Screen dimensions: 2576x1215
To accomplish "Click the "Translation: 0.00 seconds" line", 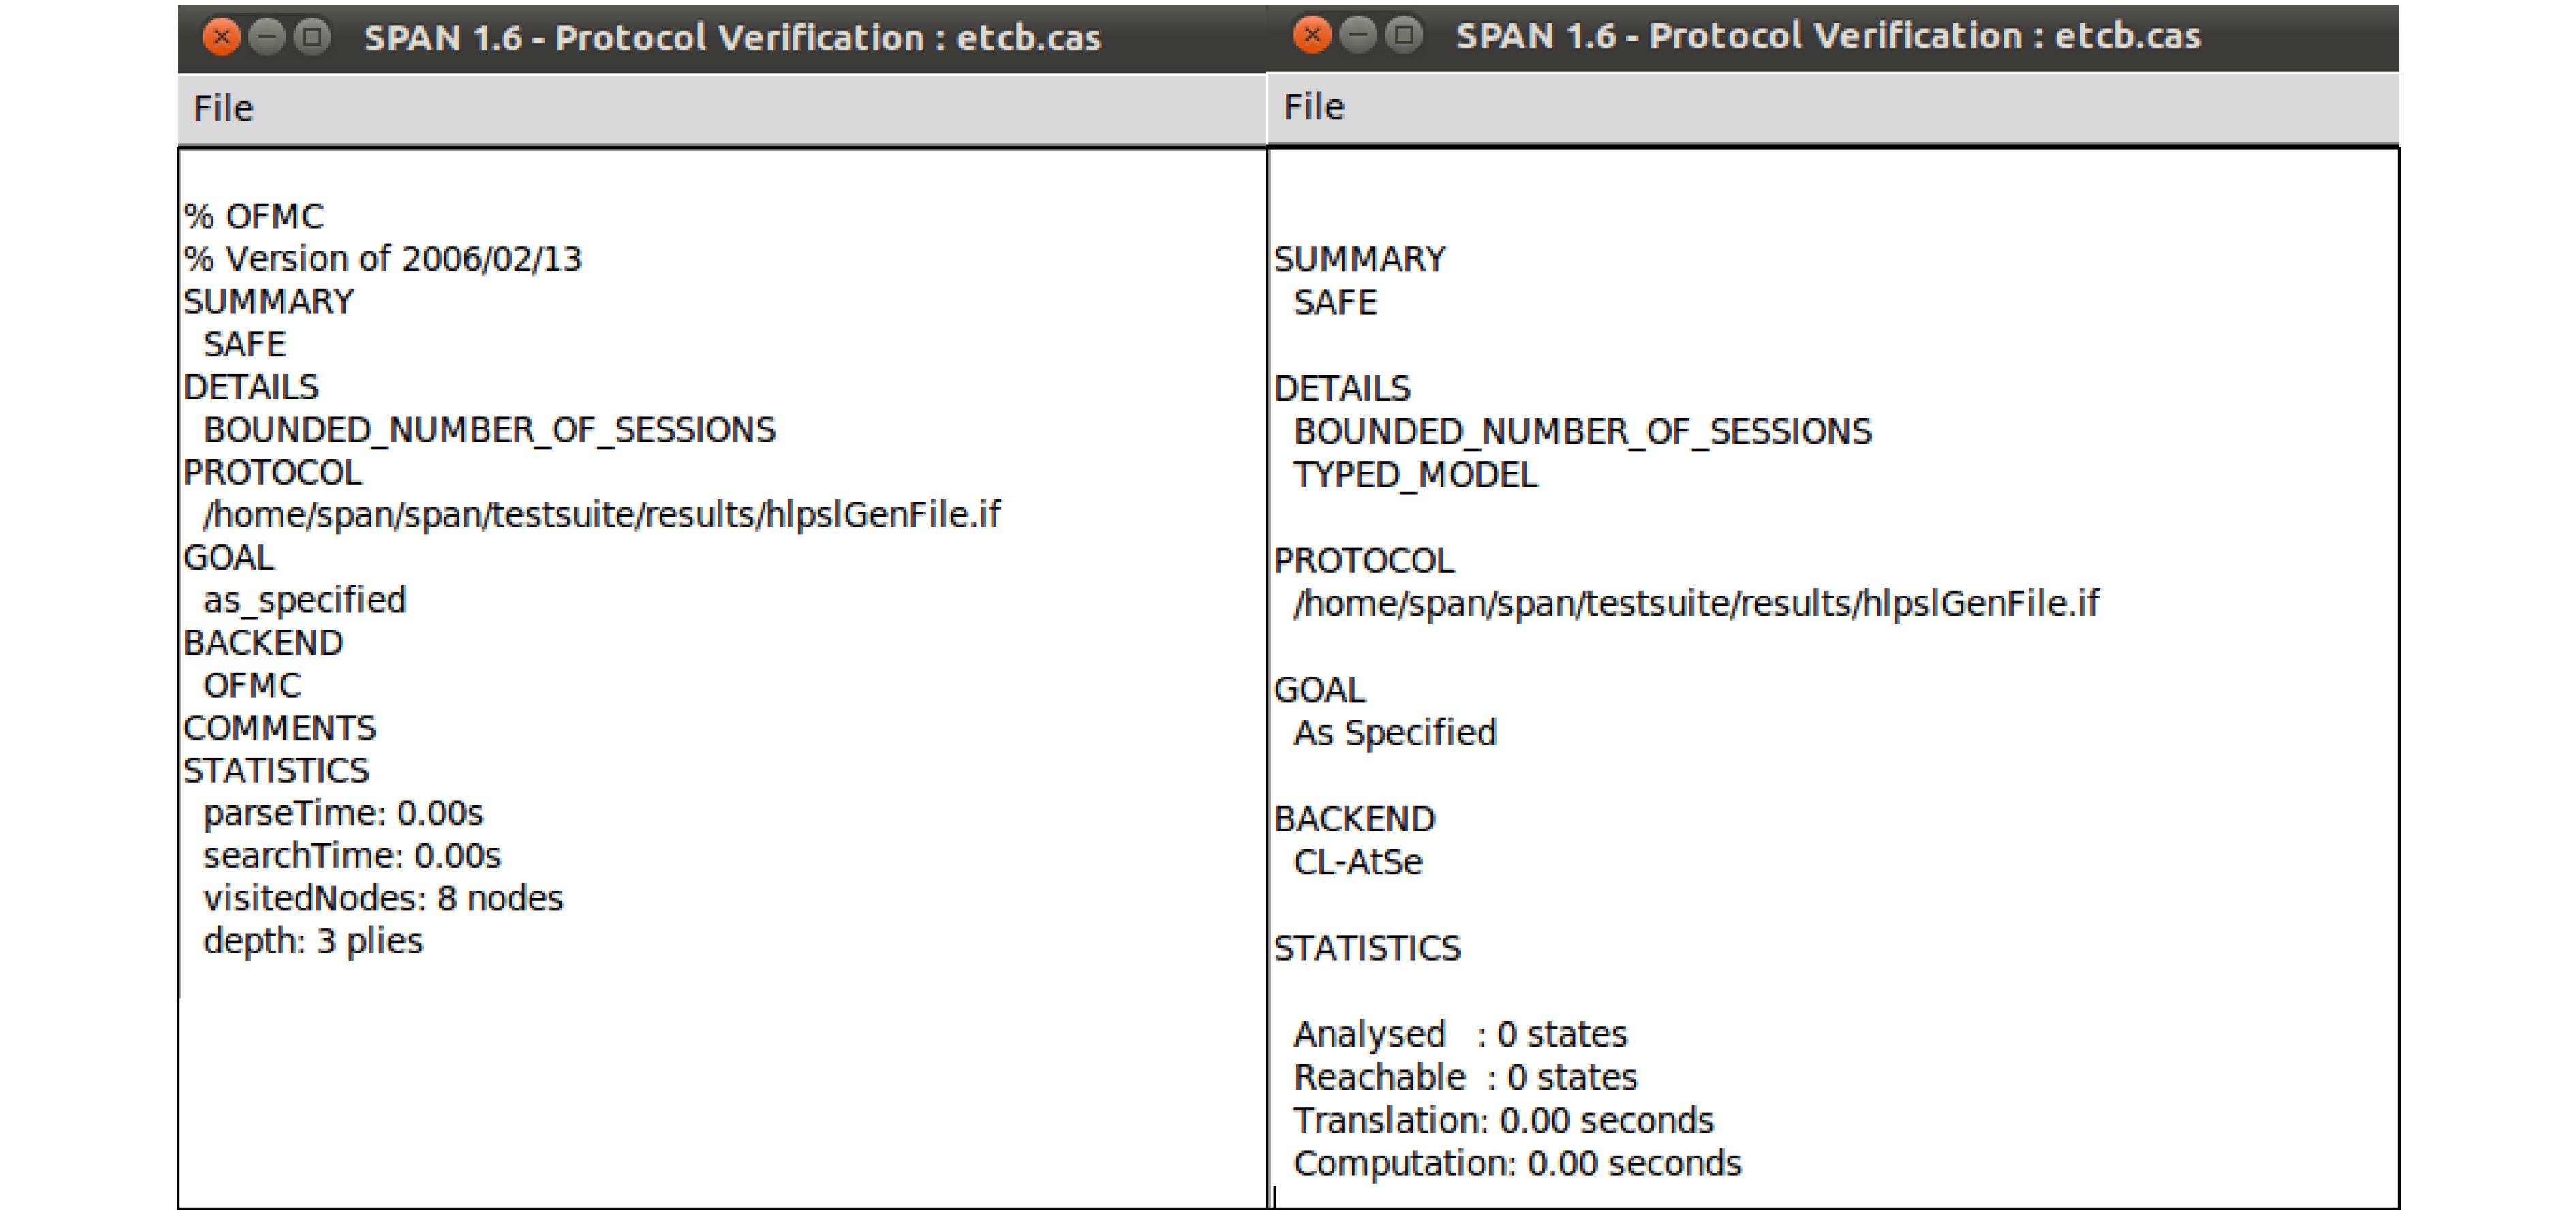I will [x=1503, y=1120].
